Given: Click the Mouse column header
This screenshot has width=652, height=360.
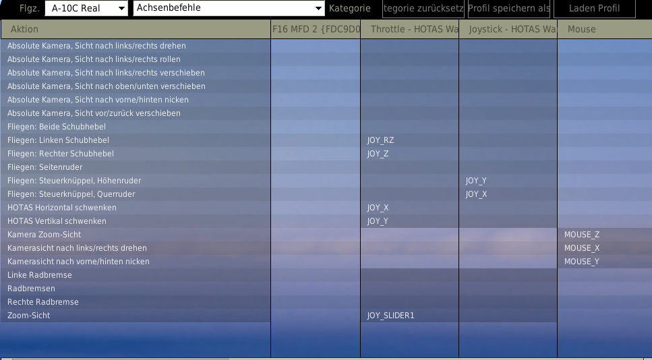Looking at the screenshot, I should tap(605, 29).
